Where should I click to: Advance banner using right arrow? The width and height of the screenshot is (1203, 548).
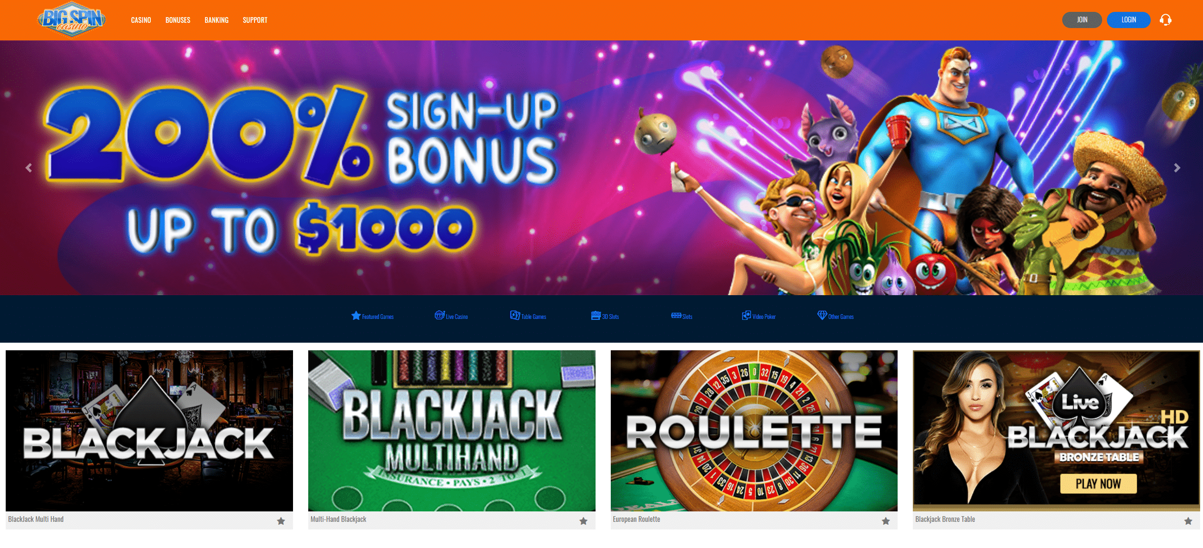[x=1177, y=168]
